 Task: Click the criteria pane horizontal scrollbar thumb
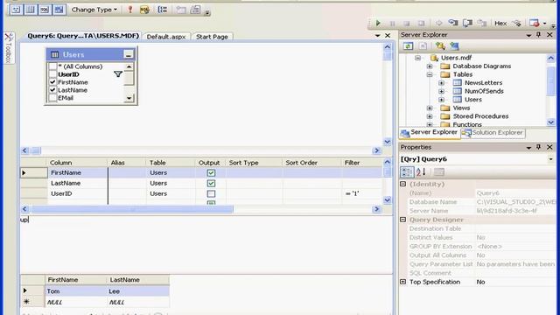(x=132, y=209)
